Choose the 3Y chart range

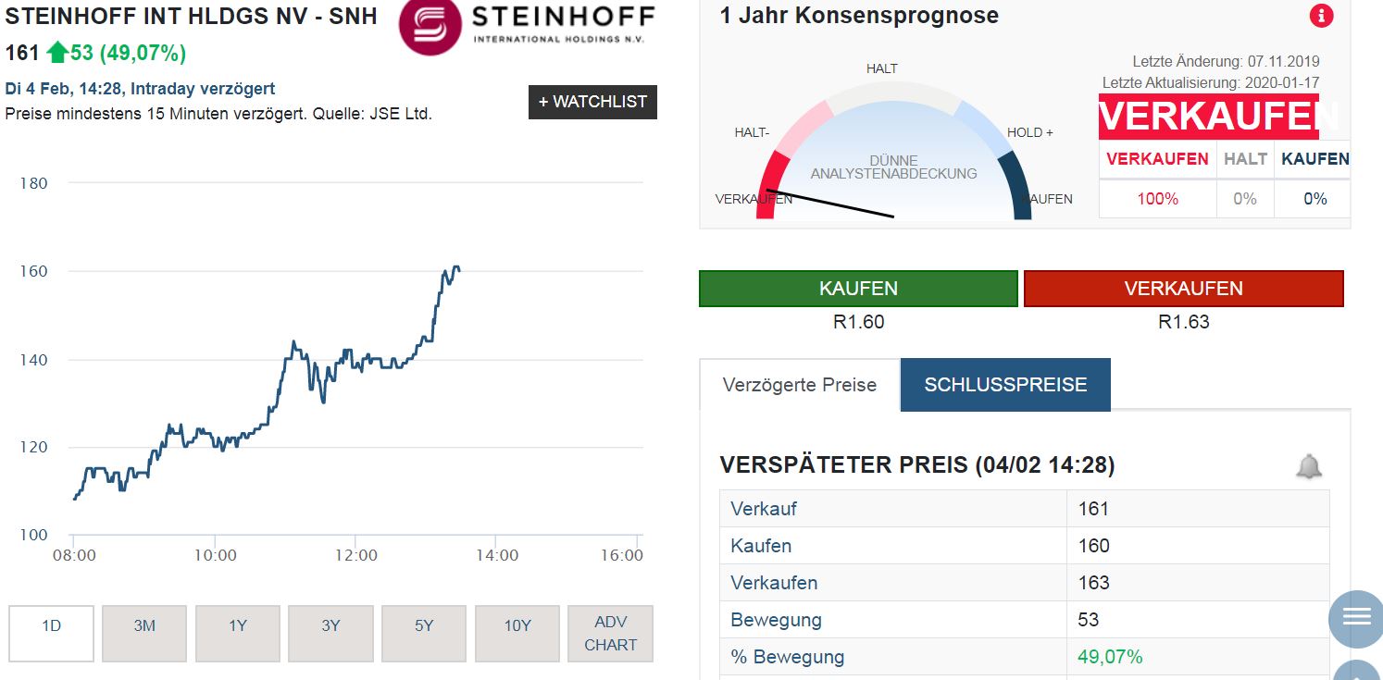pos(330,633)
